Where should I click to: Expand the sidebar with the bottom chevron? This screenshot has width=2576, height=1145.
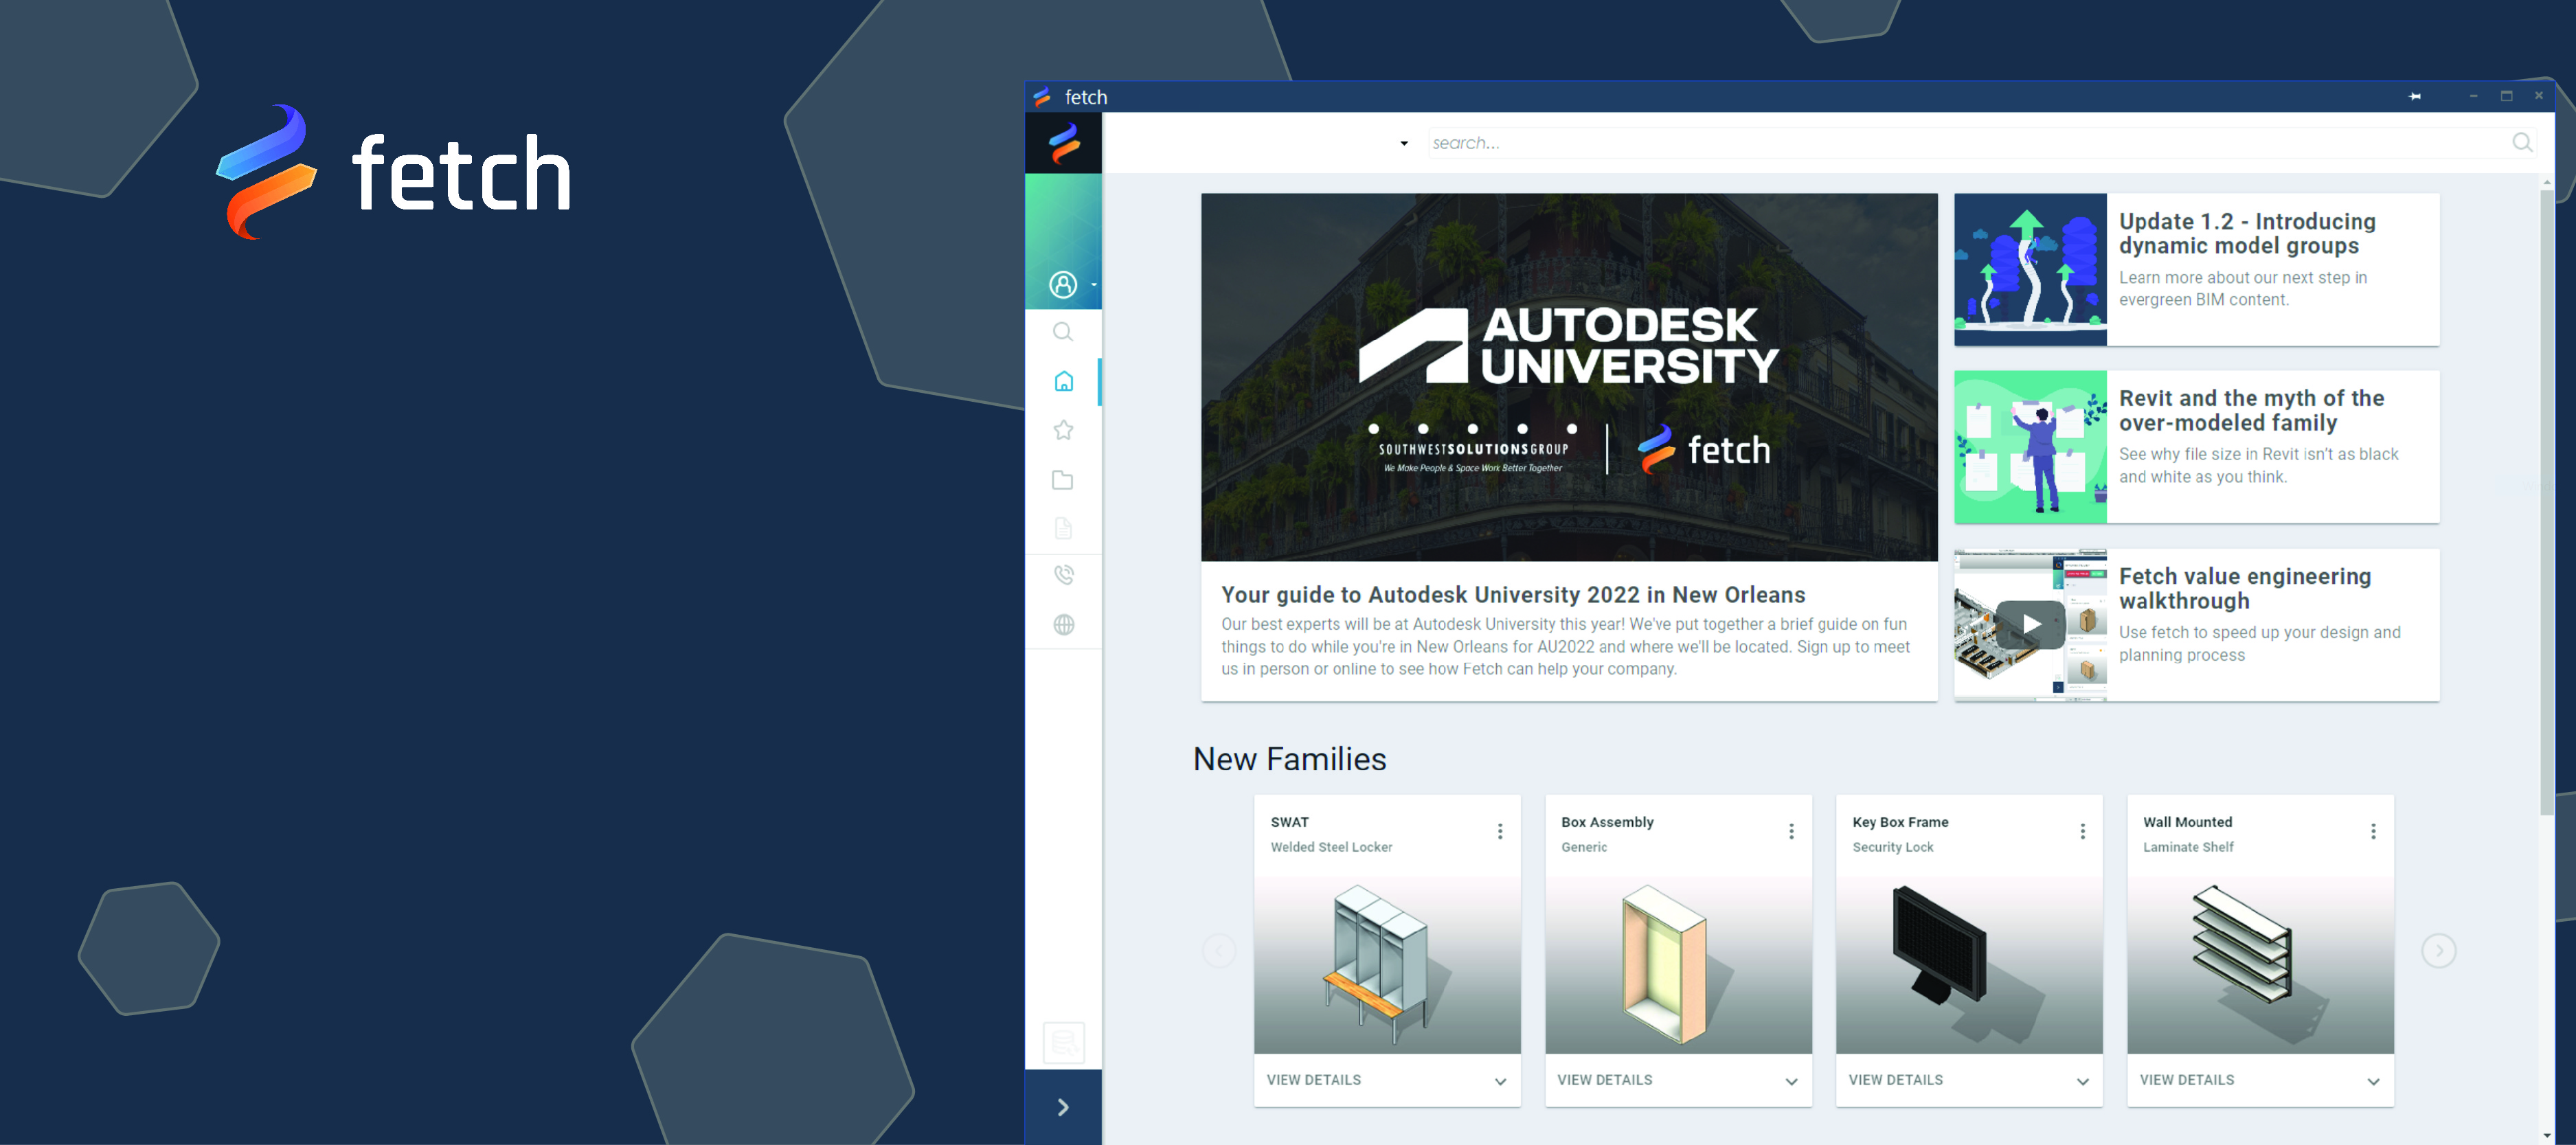[1063, 1107]
